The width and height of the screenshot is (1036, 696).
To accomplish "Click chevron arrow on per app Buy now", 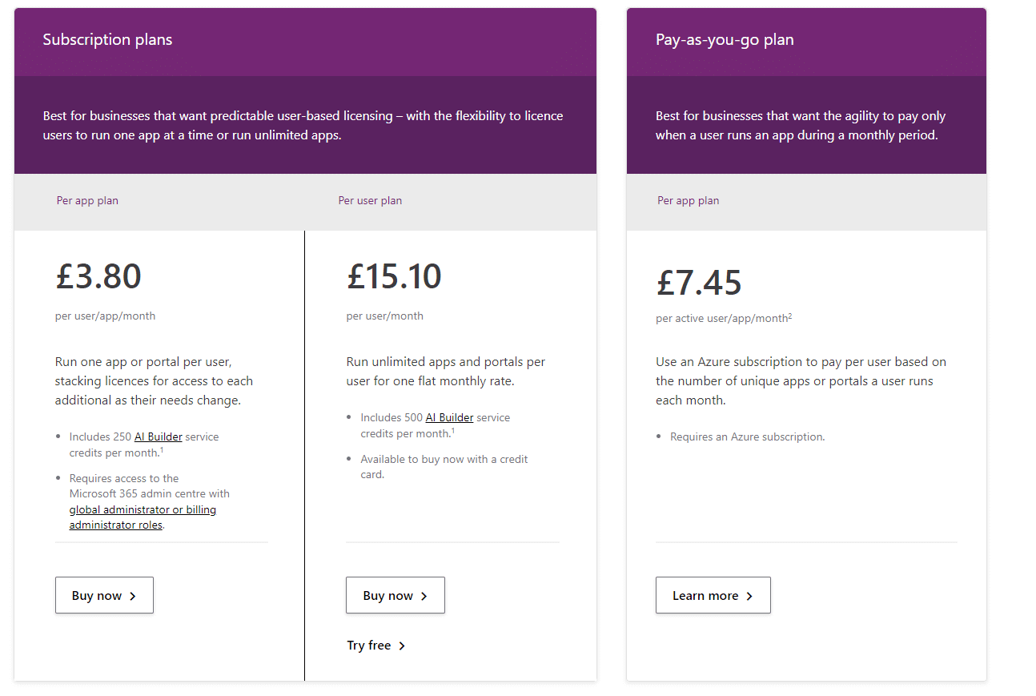I will 133,596.
